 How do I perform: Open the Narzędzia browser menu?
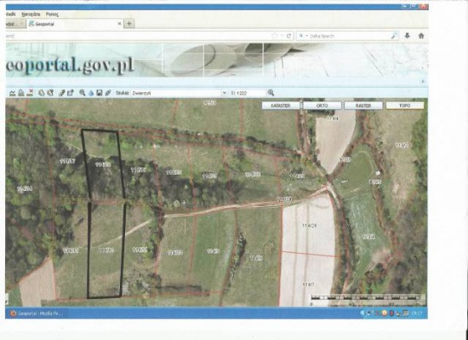click(31, 14)
